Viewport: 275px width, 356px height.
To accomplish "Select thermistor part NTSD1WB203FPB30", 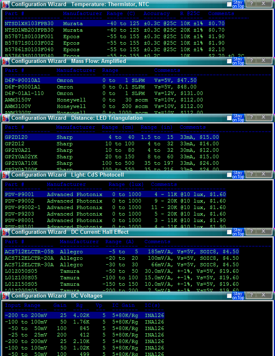I will point(115,30).
